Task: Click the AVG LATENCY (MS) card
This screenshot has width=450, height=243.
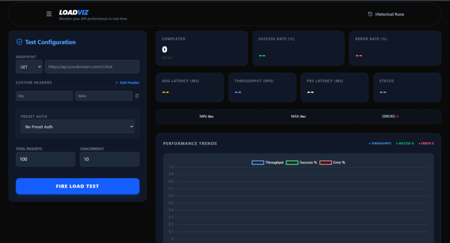Action: click(190, 87)
